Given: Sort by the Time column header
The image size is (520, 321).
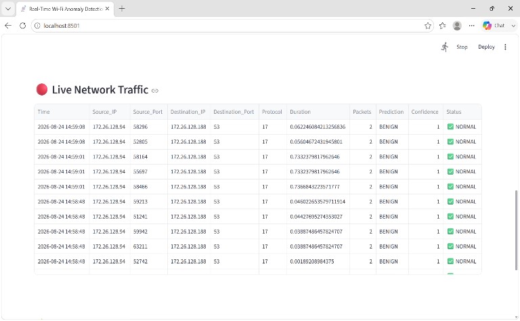Looking at the screenshot, I should coord(62,112).
